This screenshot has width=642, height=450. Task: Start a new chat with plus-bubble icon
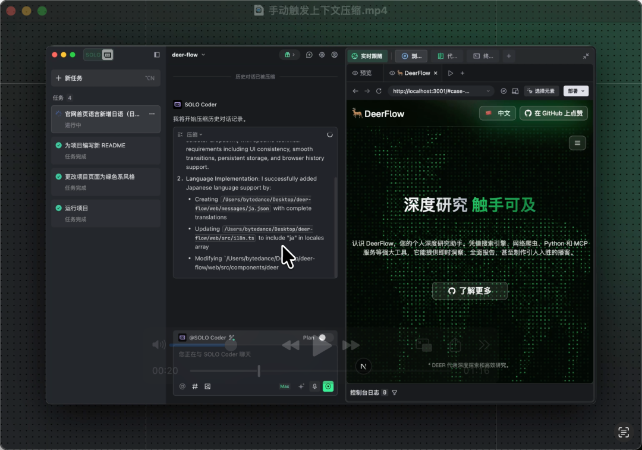pos(309,55)
